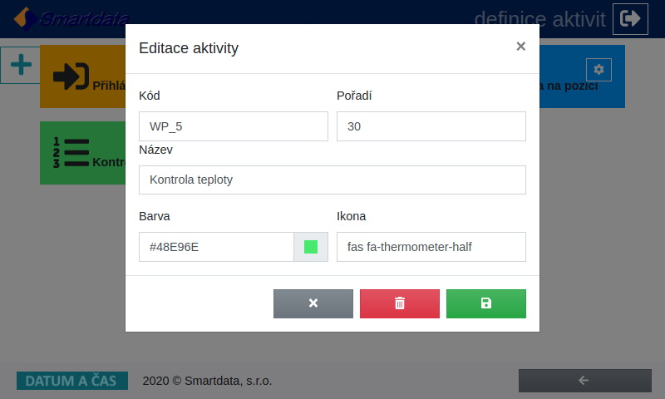Click the definice aktivit header title
This screenshot has width=665, height=399.
(539, 19)
